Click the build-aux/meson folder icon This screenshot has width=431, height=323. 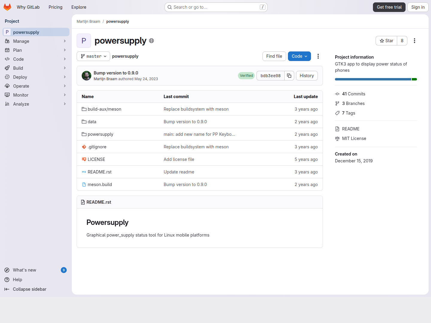pos(84,109)
